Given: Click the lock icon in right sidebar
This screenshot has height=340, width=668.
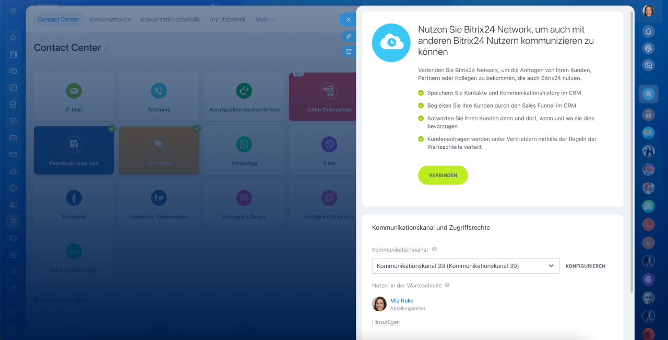Looking at the screenshot, I should (648, 114).
